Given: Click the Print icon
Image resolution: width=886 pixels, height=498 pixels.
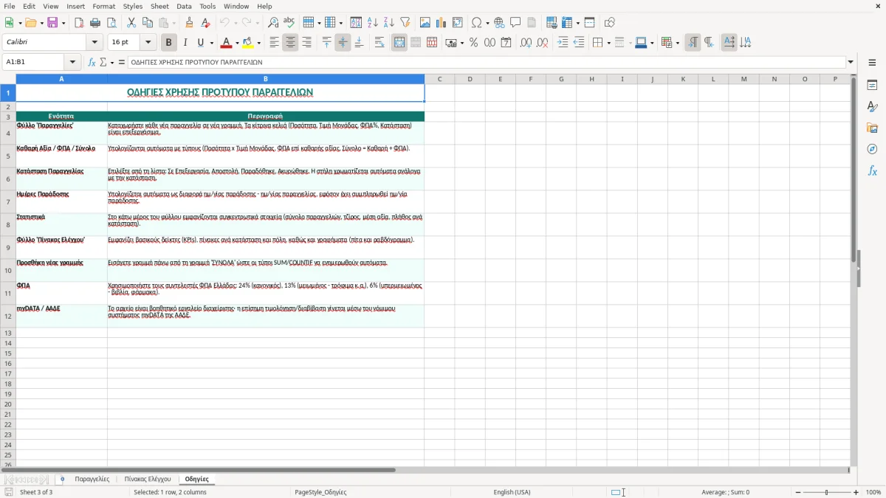Looking at the screenshot, I should pos(95,23).
